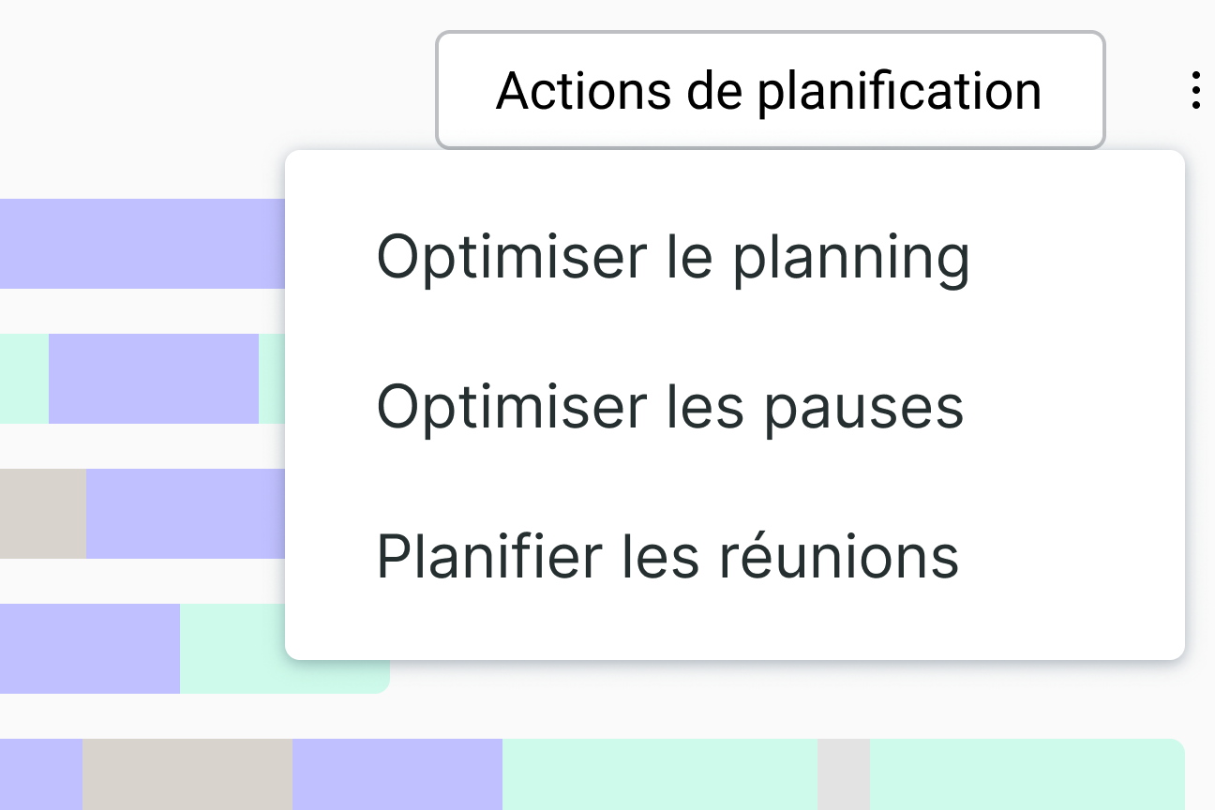Viewport: 1215px width, 810px height.
Task: Open the Actions de planification dropdown button
Action: 770,91
